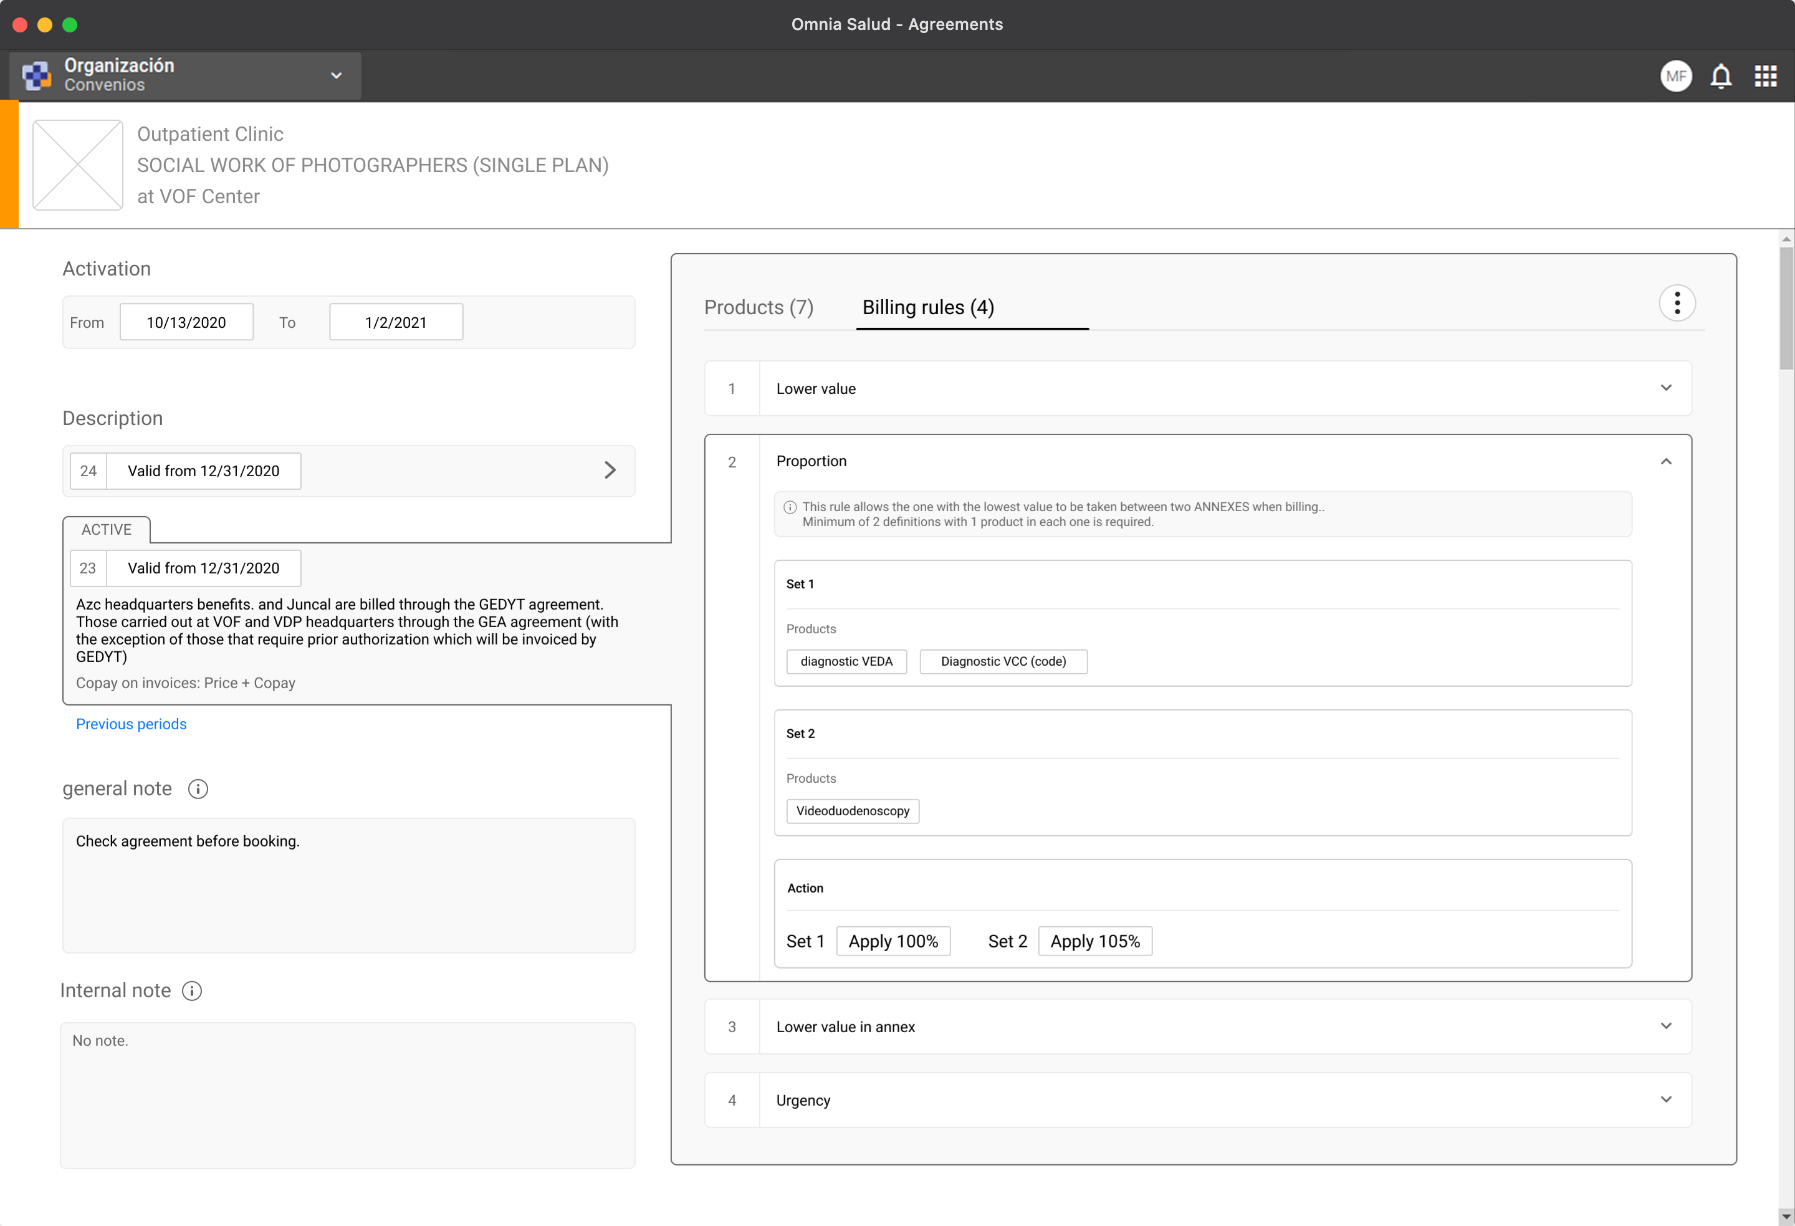Image resolution: width=1795 pixels, height=1226 pixels.
Task: Click the Lower value in annex title
Action: [845, 1027]
